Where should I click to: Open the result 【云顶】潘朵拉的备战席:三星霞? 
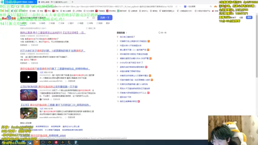[x=55, y=105]
